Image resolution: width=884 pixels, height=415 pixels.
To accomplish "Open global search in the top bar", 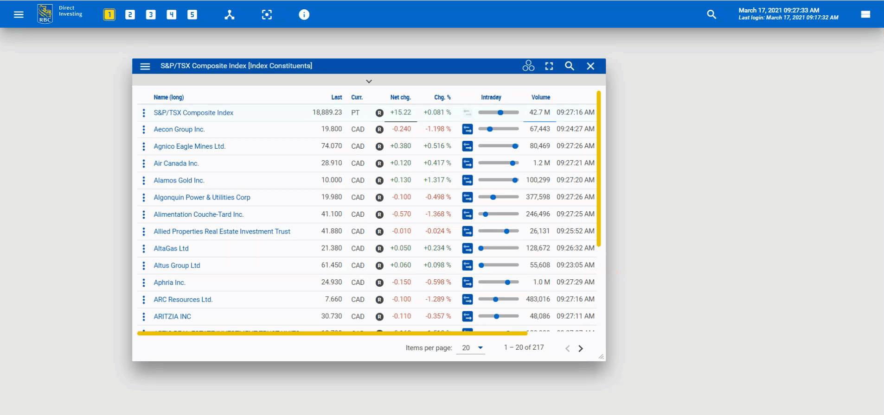I will pos(711,14).
